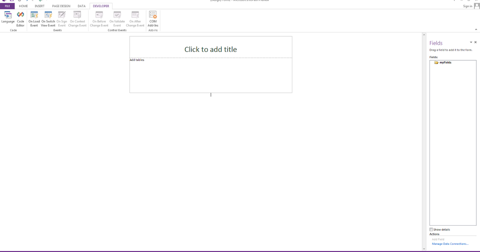Screen dimensions: 480x252
Task: Select the myFields folder in the tree
Action: 443,62
